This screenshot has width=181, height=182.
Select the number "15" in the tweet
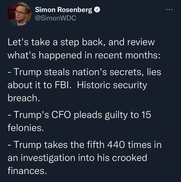click(146, 115)
